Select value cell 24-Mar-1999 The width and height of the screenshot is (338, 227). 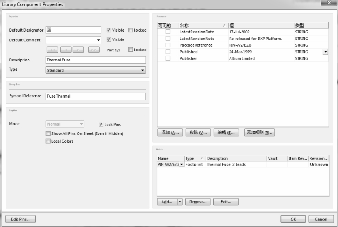(261, 52)
